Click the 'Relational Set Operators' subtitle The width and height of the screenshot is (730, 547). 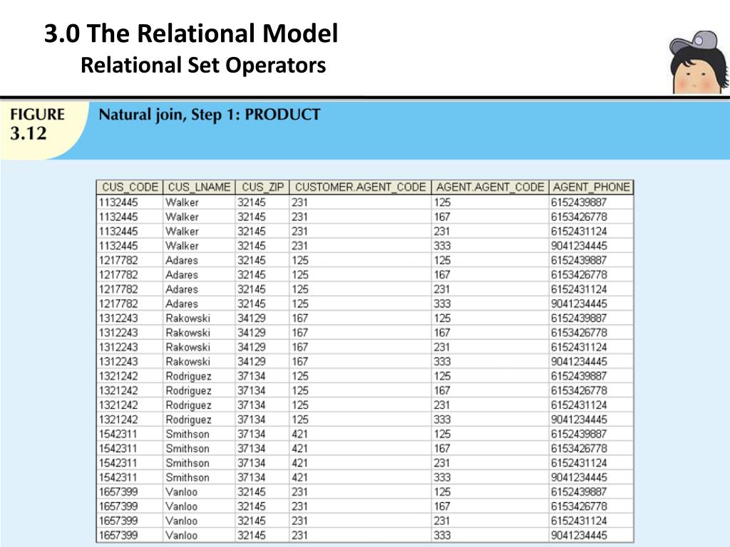tap(203, 65)
